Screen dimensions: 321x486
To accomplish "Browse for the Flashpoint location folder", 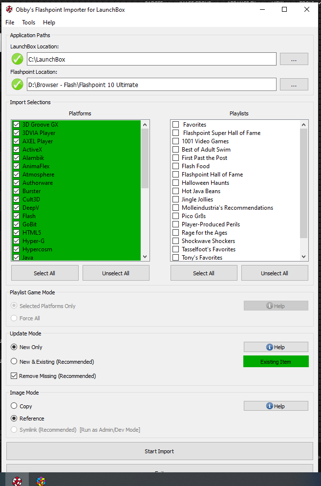I will pos(294,84).
